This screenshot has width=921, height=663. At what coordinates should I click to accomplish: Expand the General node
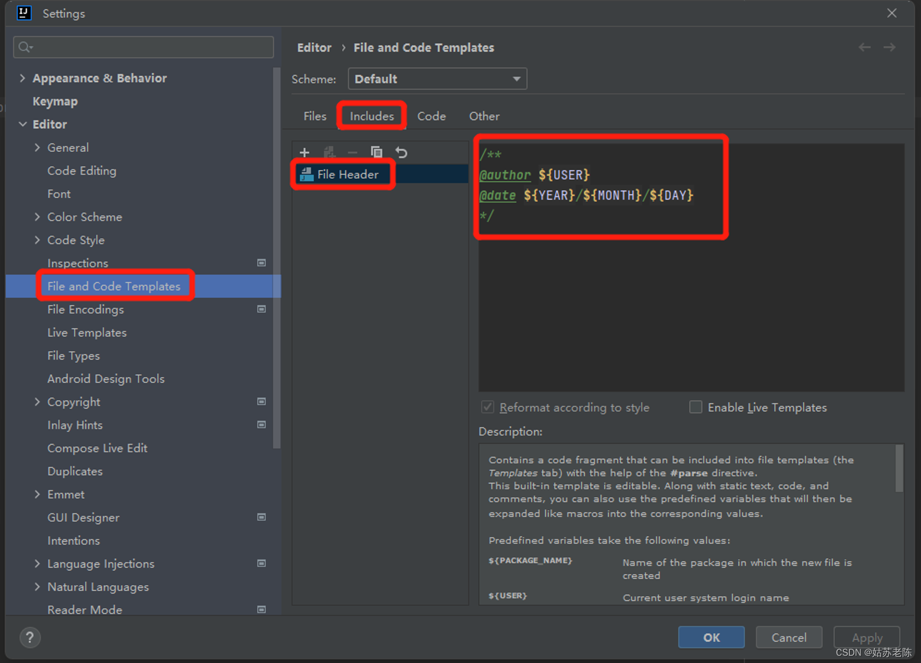37,147
